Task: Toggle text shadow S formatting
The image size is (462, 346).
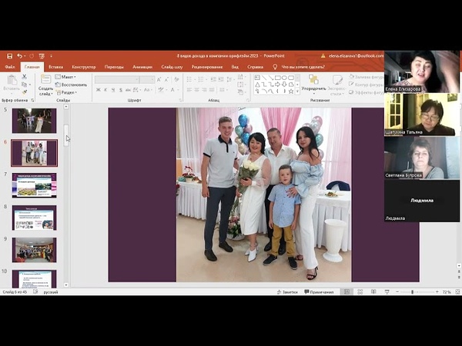Action: [120, 90]
